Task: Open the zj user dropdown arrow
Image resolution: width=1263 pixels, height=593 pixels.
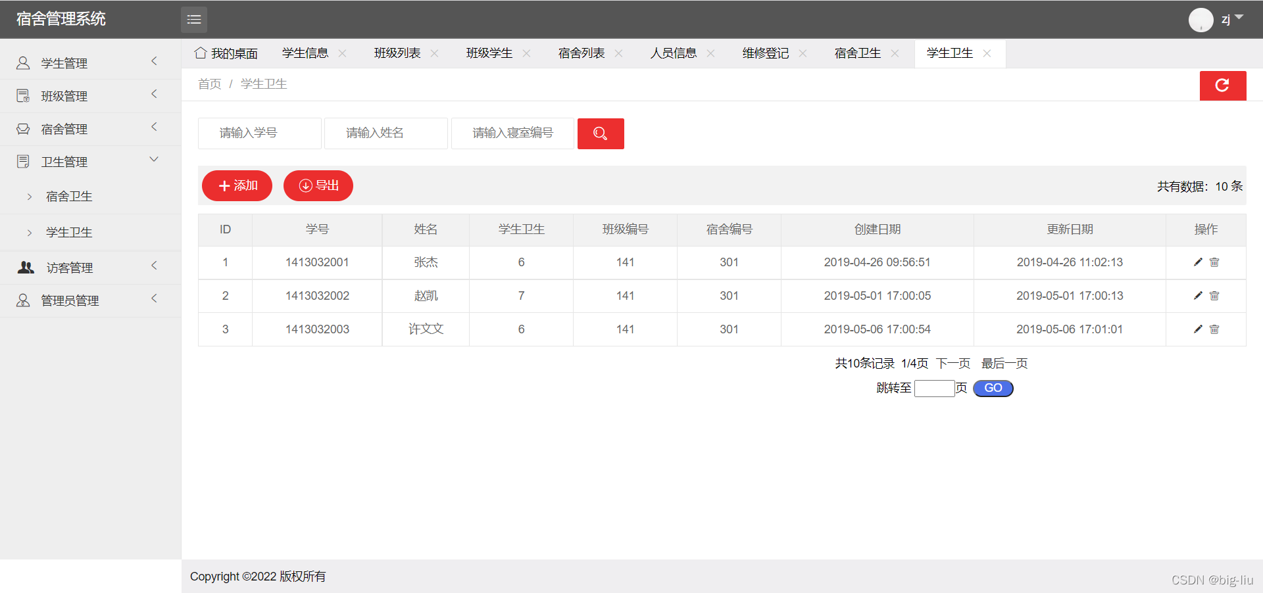Action: tap(1239, 18)
